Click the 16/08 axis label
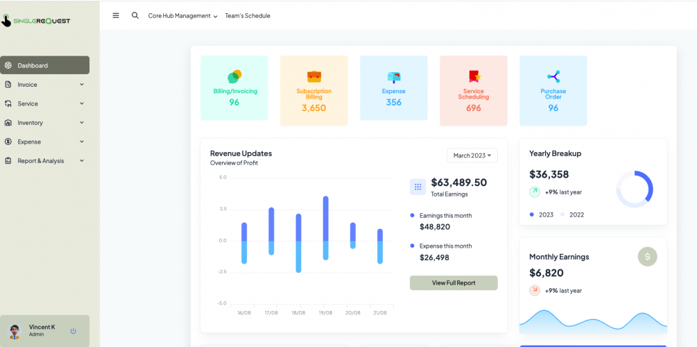The width and height of the screenshot is (697, 347). tap(244, 313)
